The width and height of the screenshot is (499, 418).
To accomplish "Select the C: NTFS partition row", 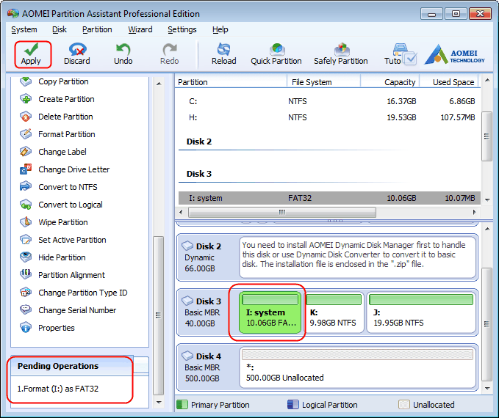I will [x=329, y=101].
